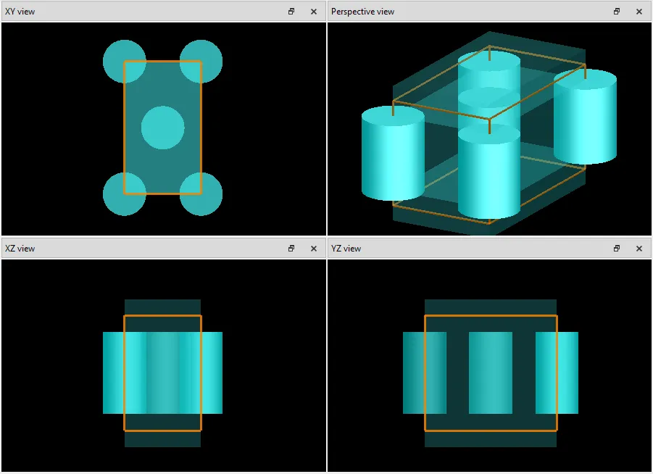The width and height of the screenshot is (653, 474).
Task: Select the leftmost cylinder in Perspective view
Action: tap(392, 156)
